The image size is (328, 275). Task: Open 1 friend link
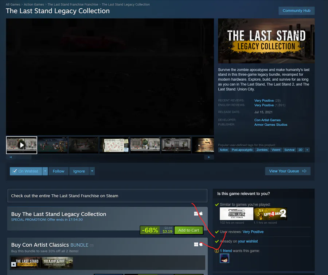coord(226,251)
